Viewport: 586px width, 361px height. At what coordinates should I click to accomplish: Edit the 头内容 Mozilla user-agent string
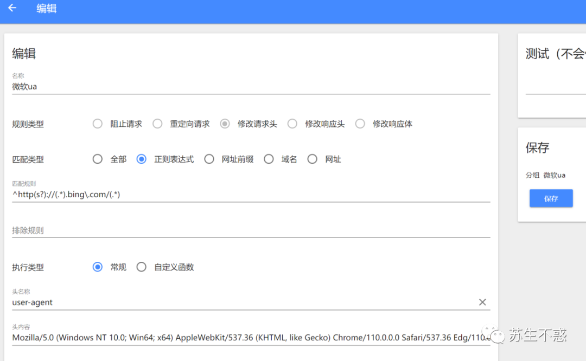pos(251,338)
